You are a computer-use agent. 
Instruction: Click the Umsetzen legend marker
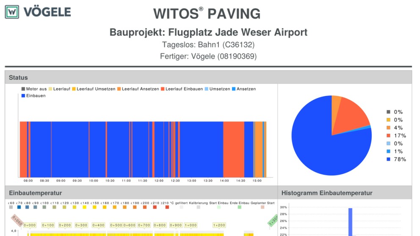pos(207,89)
